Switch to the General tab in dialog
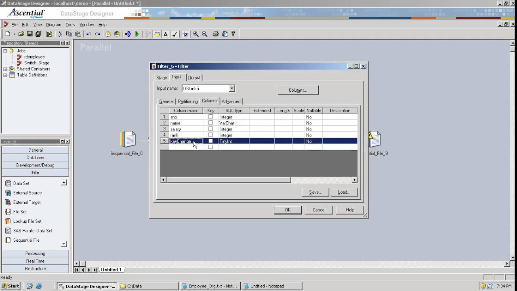 166,101
